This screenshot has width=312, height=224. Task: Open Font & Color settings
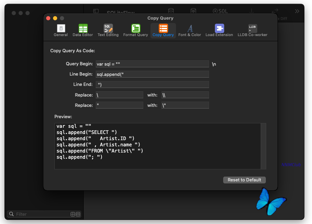pos(190,30)
